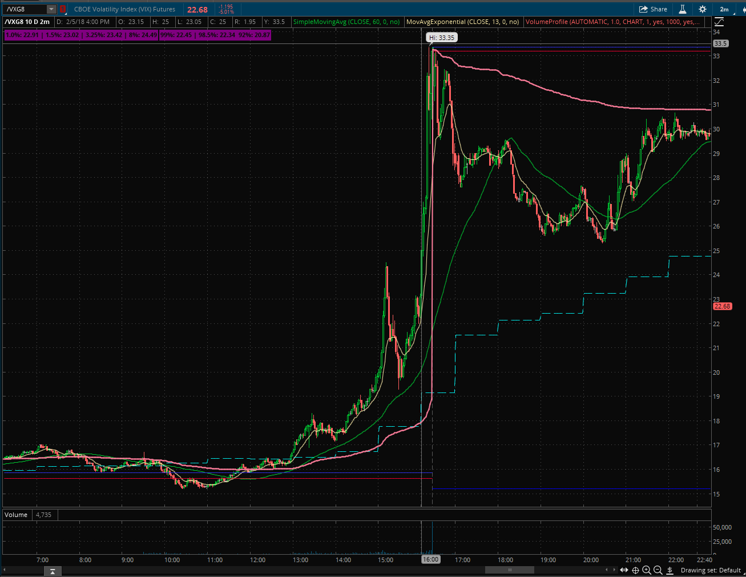Image resolution: width=746 pixels, height=577 pixels.
Task: Click the red alert badge beside symbol
Action: tap(63, 9)
